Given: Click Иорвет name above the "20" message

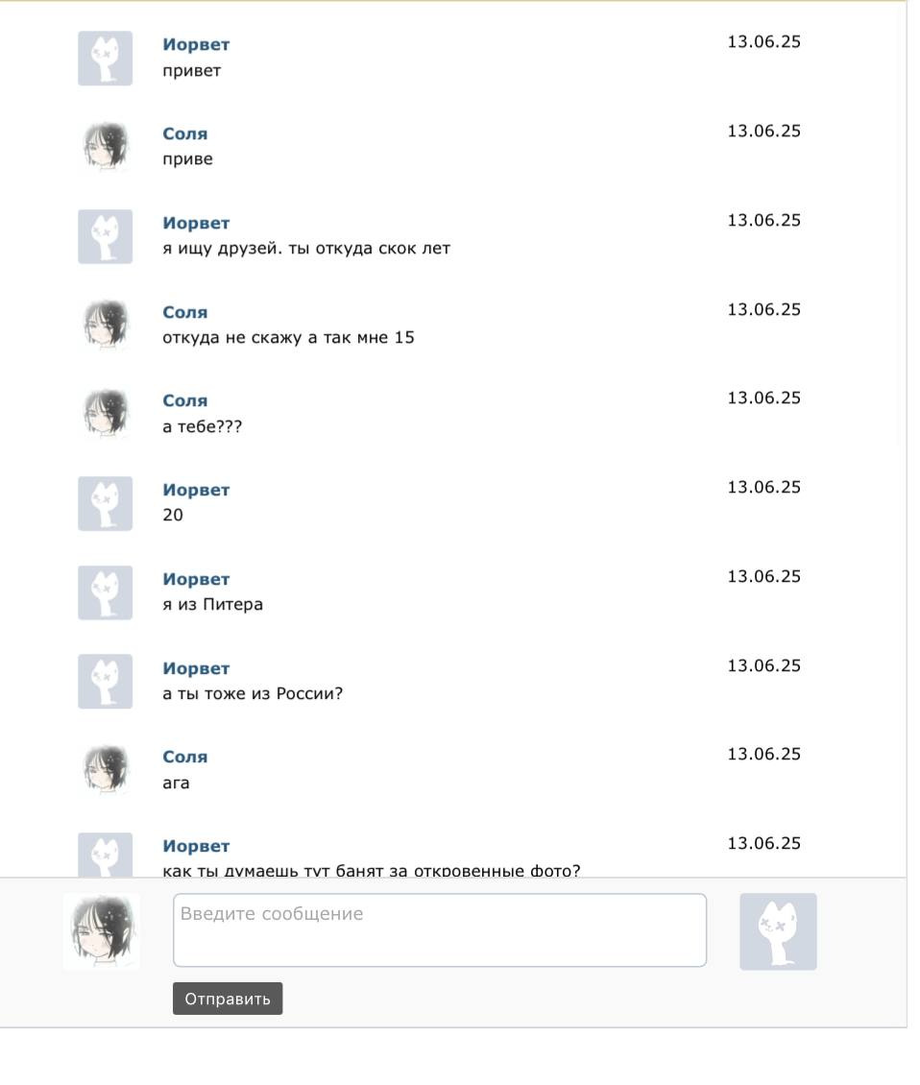Looking at the screenshot, I should pos(196,490).
